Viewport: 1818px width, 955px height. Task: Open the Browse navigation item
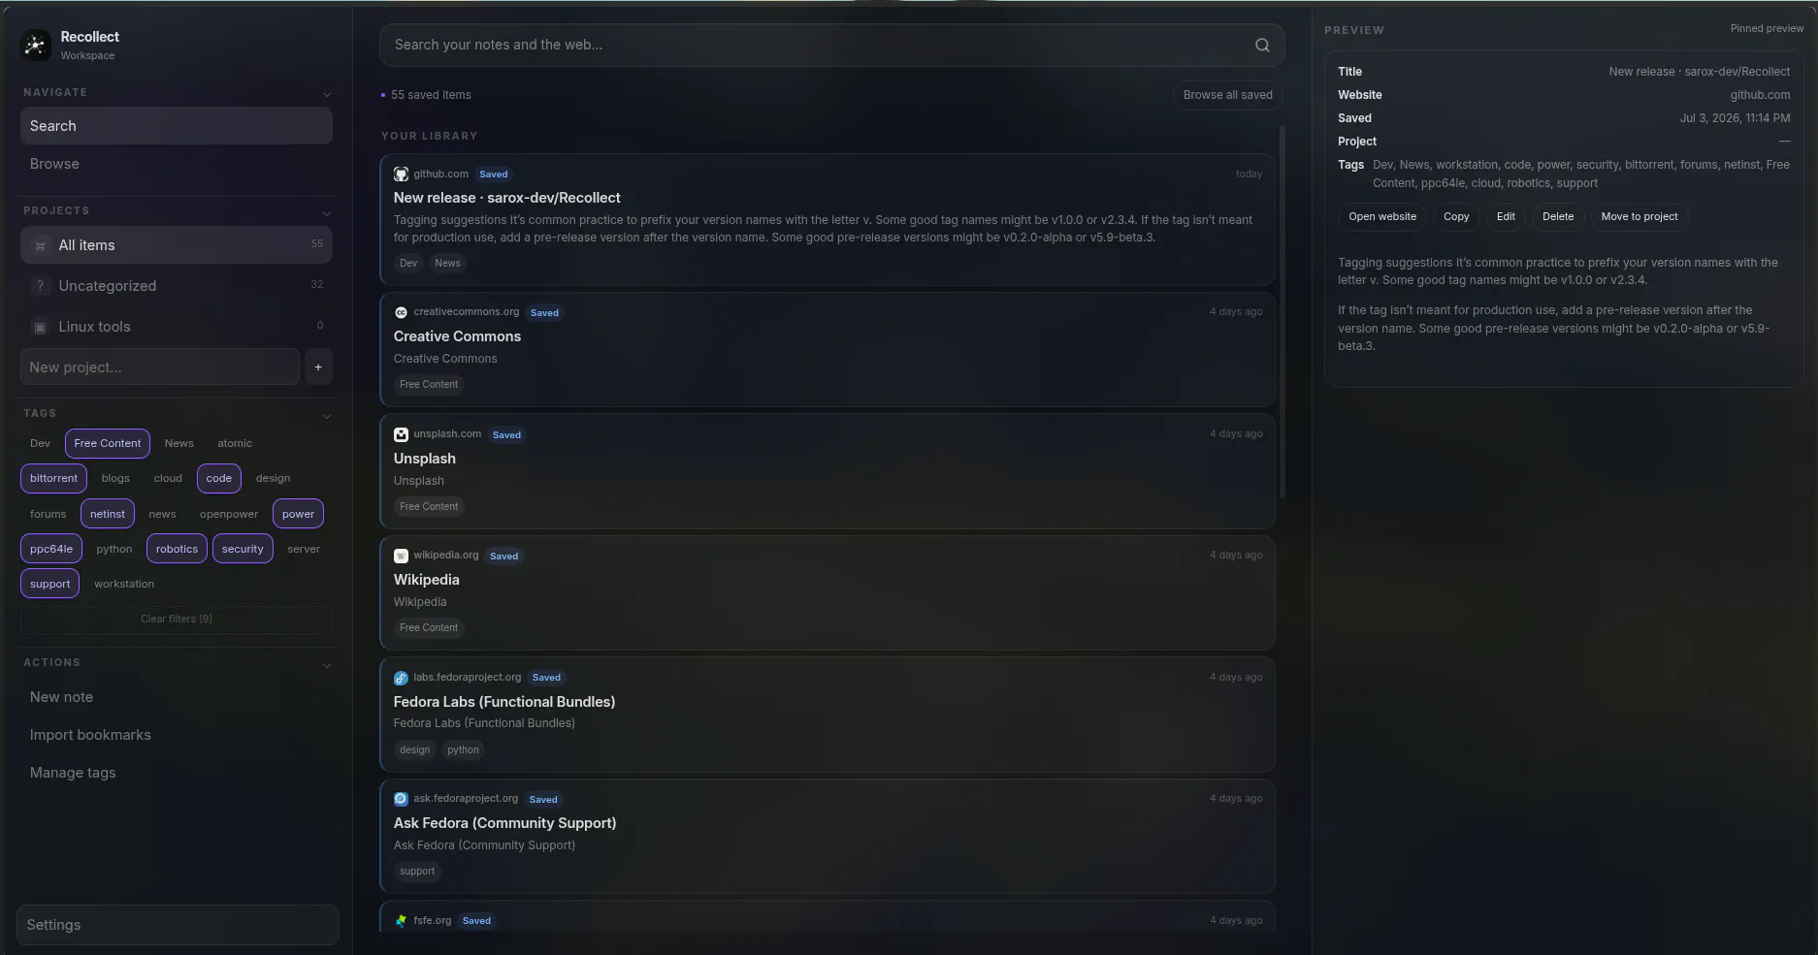tap(177, 164)
